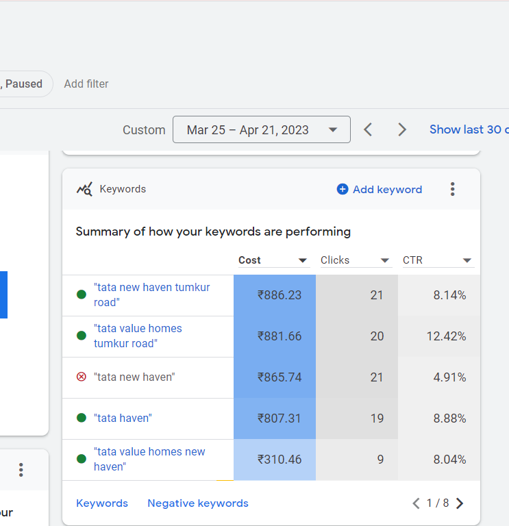Click the red removed status icon for "tata new haven"
The width and height of the screenshot is (509, 526).
point(82,377)
